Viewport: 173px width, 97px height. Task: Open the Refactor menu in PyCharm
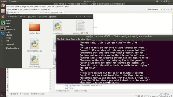click(37, 7)
